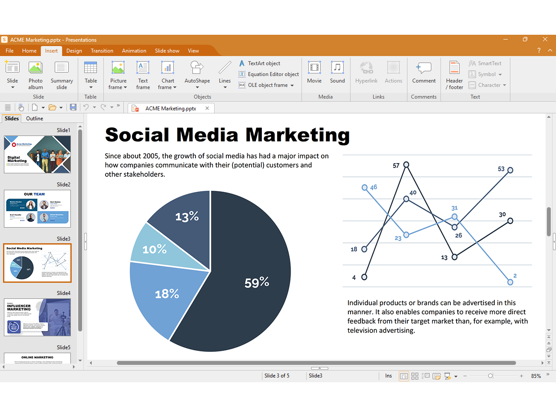Expand the OLE object frame dropdown
This screenshot has width=556, height=417.
(292, 86)
